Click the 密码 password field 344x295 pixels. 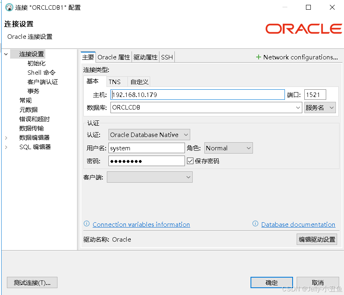[147, 161]
